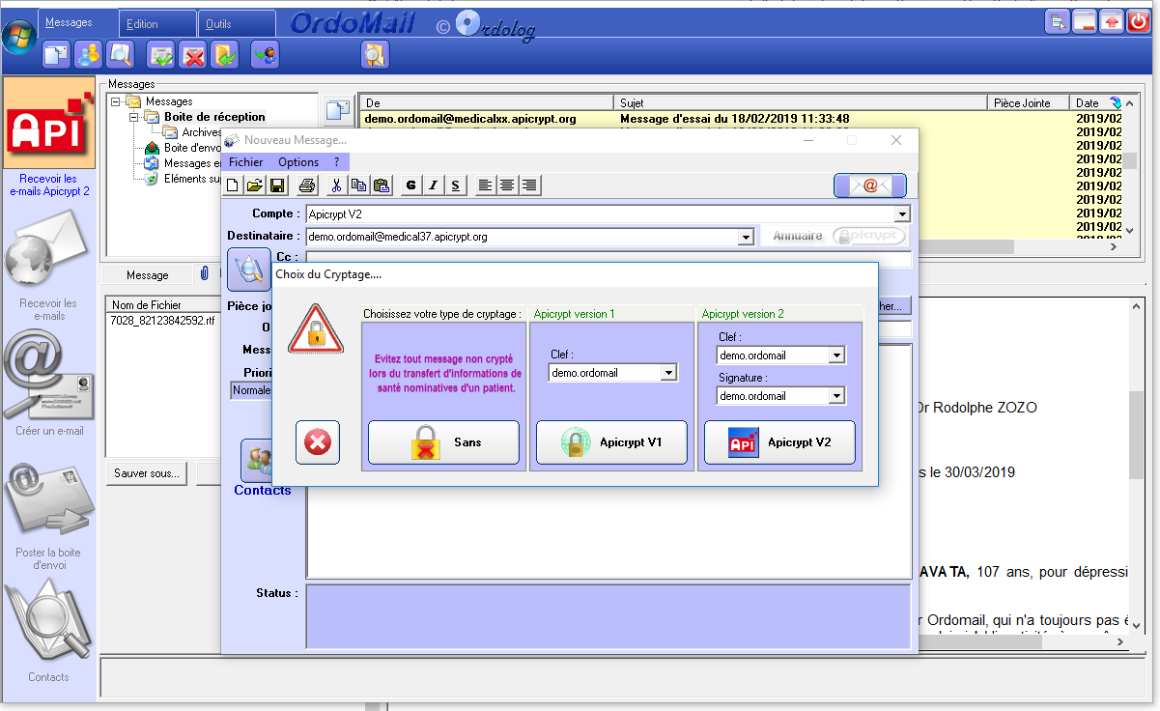The height and width of the screenshot is (711, 1160).
Task: Click the red X cancel icon in encryption dialog
Action: click(317, 442)
